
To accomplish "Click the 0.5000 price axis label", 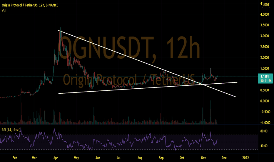I will tap(265, 90).
